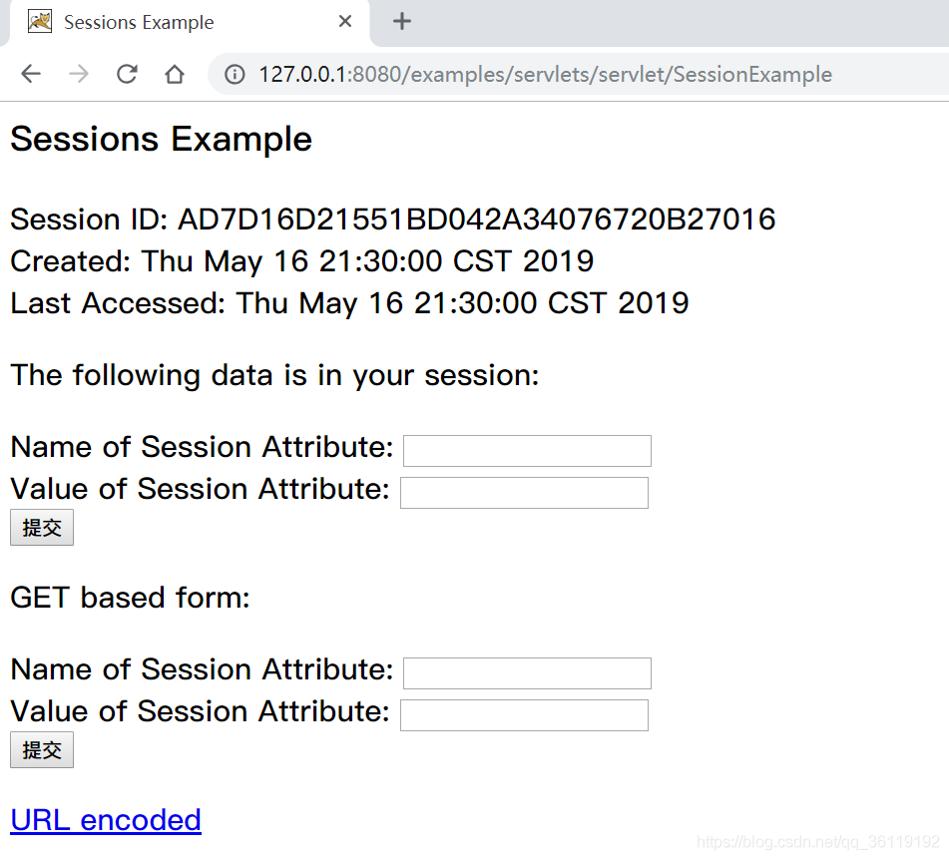949x860 pixels.
Task: Open a new browser tab
Action: pos(401,20)
